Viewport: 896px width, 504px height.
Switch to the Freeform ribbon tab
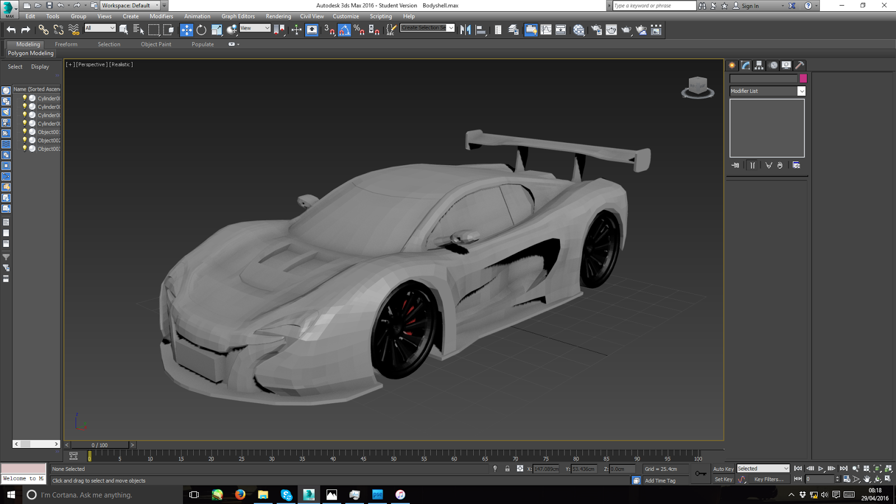pos(66,44)
